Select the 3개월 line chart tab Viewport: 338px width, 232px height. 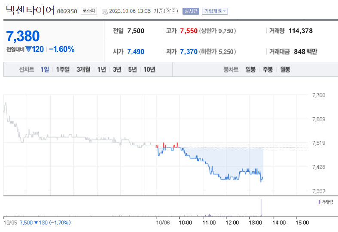click(x=83, y=70)
